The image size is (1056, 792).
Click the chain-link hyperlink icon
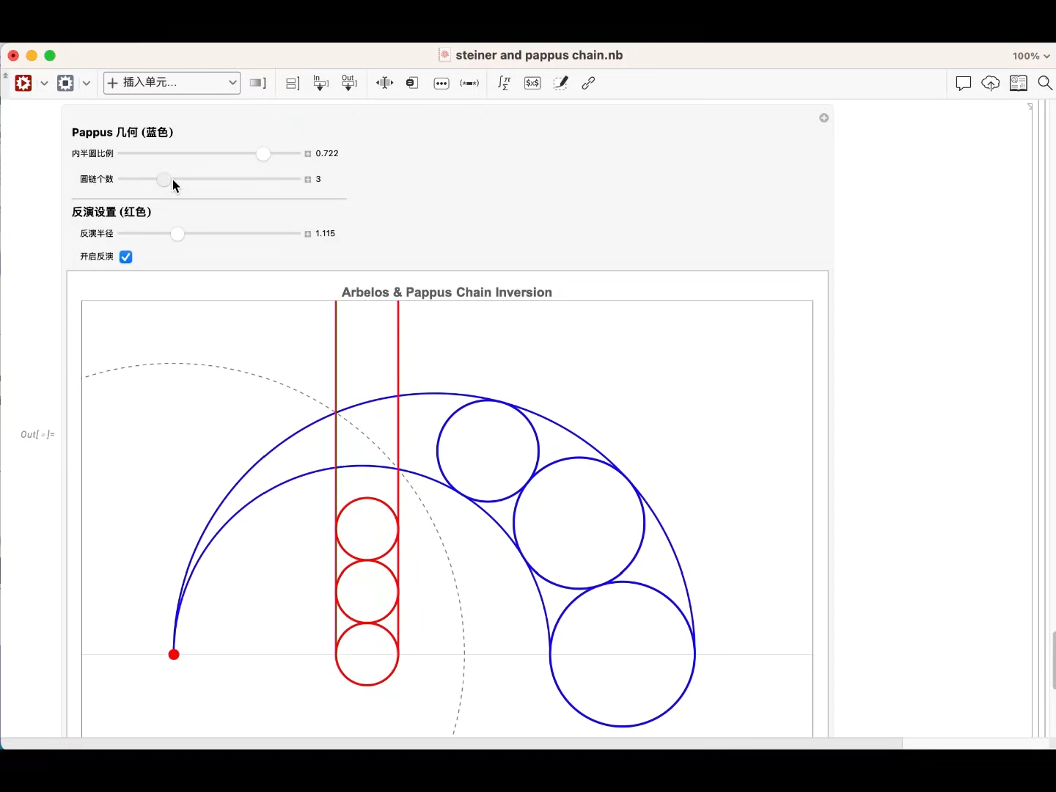coord(588,83)
